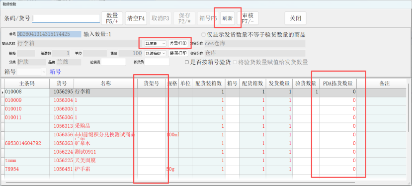Click the 行李箱 name cell in table
412x186 pixels.
(106, 92)
